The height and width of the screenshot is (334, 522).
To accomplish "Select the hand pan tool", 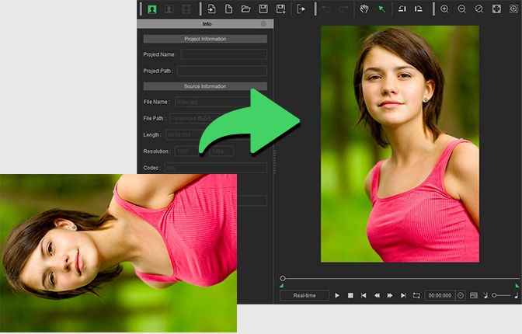I will (x=364, y=9).
